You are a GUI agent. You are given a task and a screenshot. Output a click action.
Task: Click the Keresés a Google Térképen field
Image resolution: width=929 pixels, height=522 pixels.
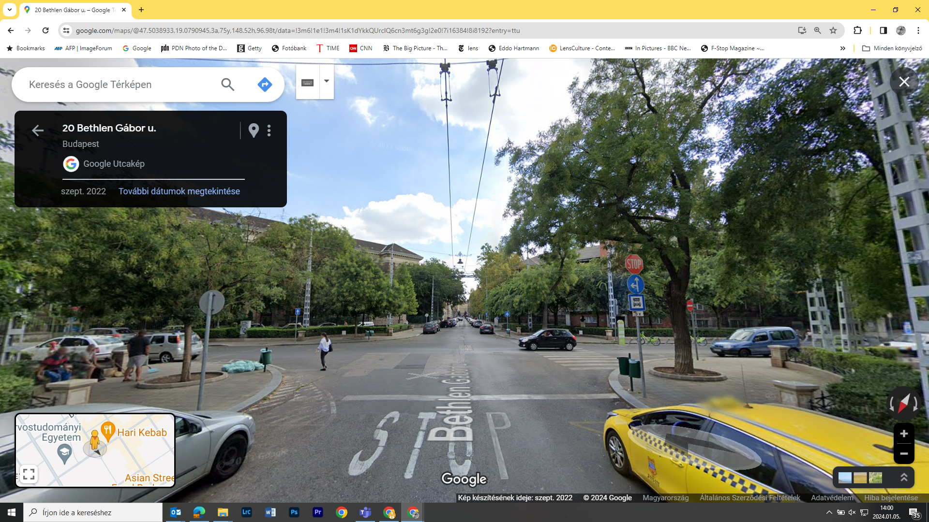[116, 85]
